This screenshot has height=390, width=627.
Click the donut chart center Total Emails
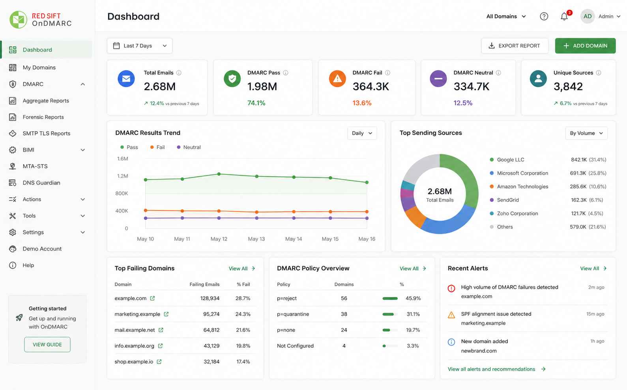[x=440, y=195]
